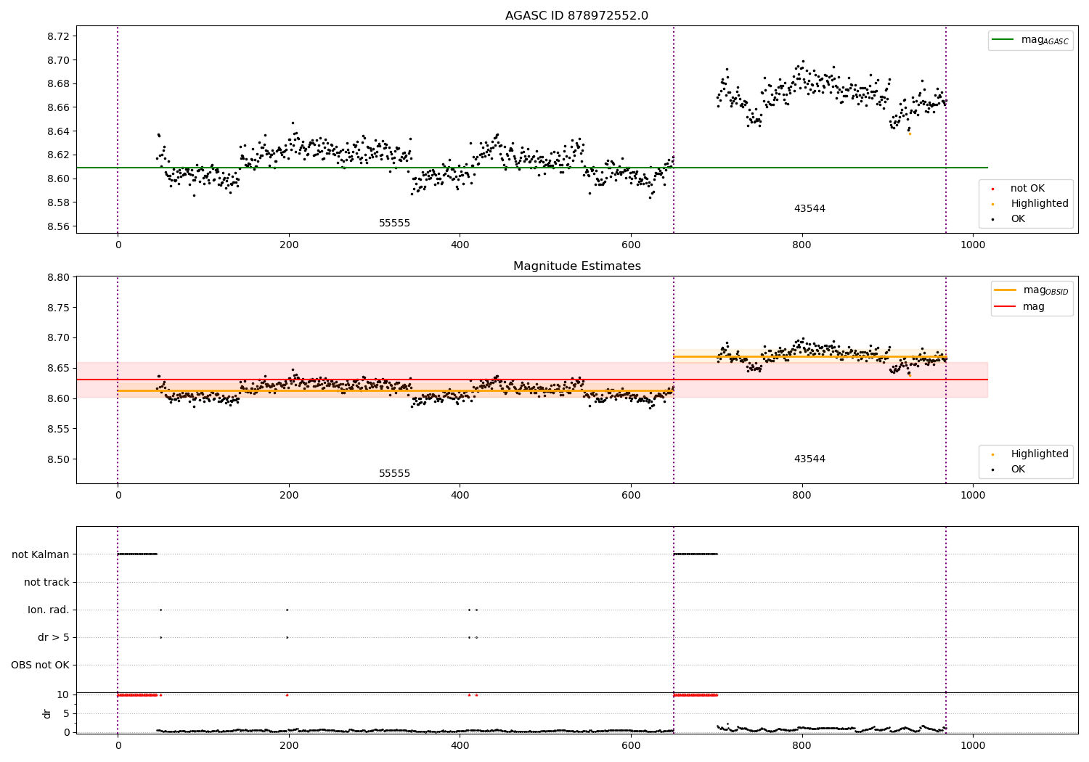Click the 8.75 y-axis tick label
This screenshot has height=762, width=1089.
[57, 308]
